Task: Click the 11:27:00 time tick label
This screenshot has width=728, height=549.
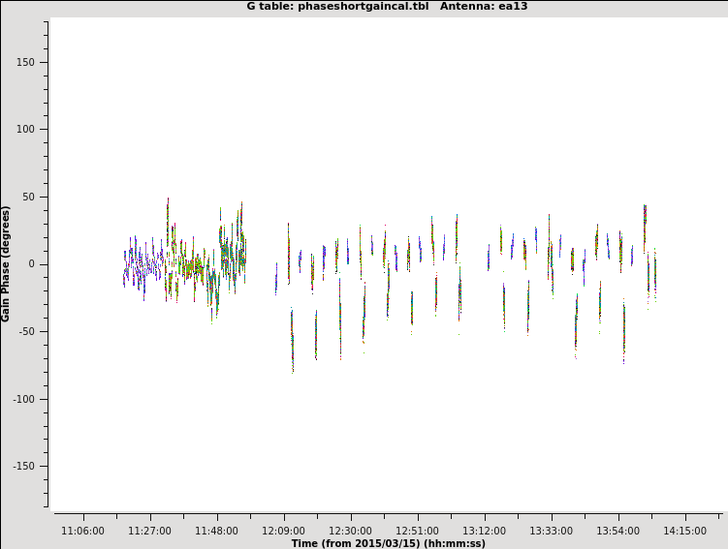Action: click(149, 531)
